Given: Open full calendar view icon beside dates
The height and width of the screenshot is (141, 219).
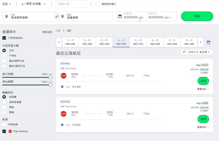Looking at the screenshot, I should 208,42.
